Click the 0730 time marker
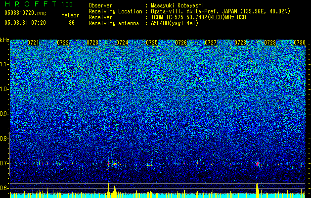Image resolution: width=311 pixels, height=198 pixels. click(x=300, y=43)
